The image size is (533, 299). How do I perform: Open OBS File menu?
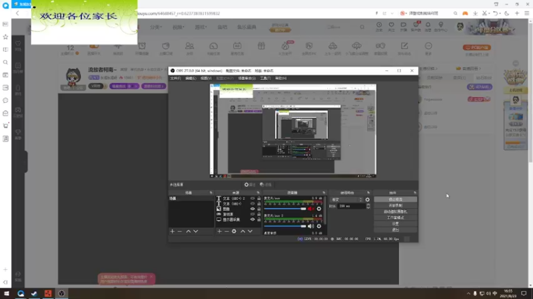(x=175, y=78)
